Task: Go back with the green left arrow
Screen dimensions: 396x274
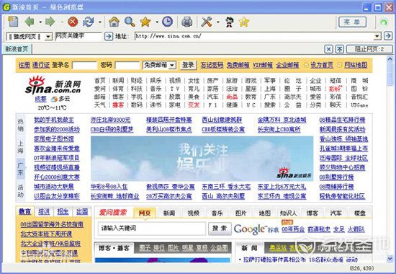Action: [x=30, y=22]
